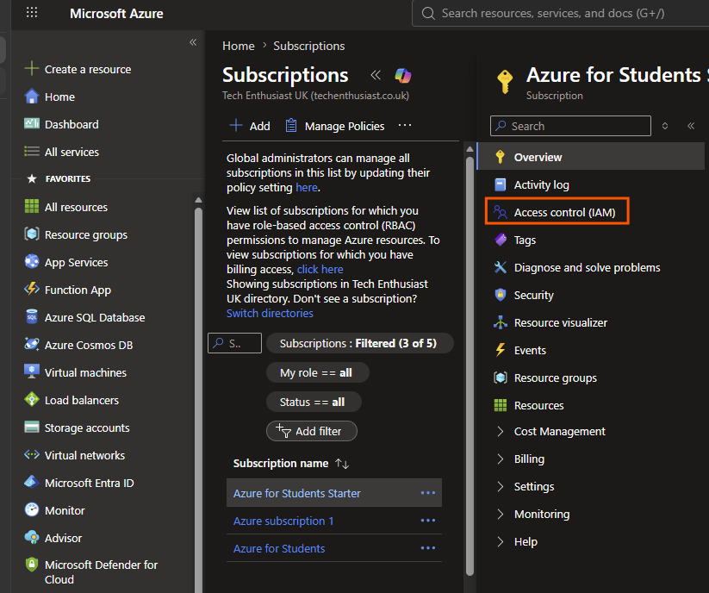The width and height of the screenshot is (709, 593).
Task: Collapse the resource menu next to Search box
Action: [x=691, y=126]
